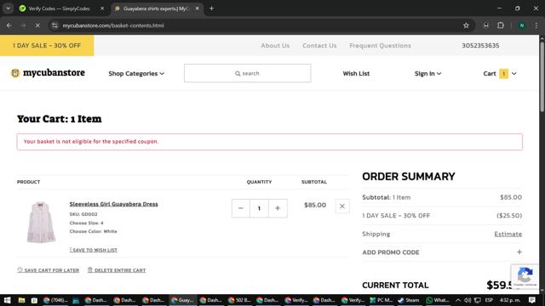Click Estimate shipping link
The height and width of the screenshot is (306, 545).
pos(508,234)
